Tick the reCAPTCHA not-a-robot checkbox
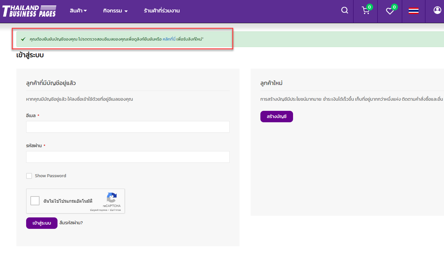 [x=35, y=201]
